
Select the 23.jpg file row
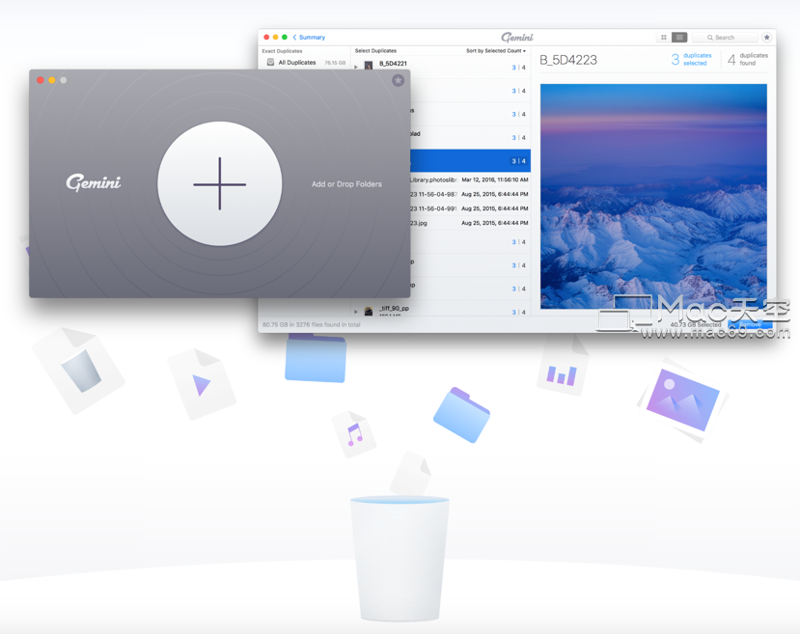click(469, 223)
